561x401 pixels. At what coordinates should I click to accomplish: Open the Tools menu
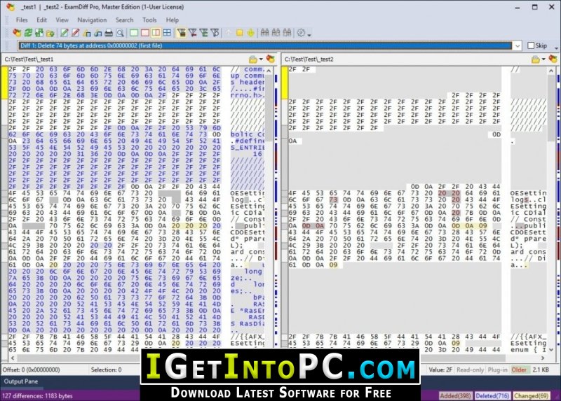[149, 20]
